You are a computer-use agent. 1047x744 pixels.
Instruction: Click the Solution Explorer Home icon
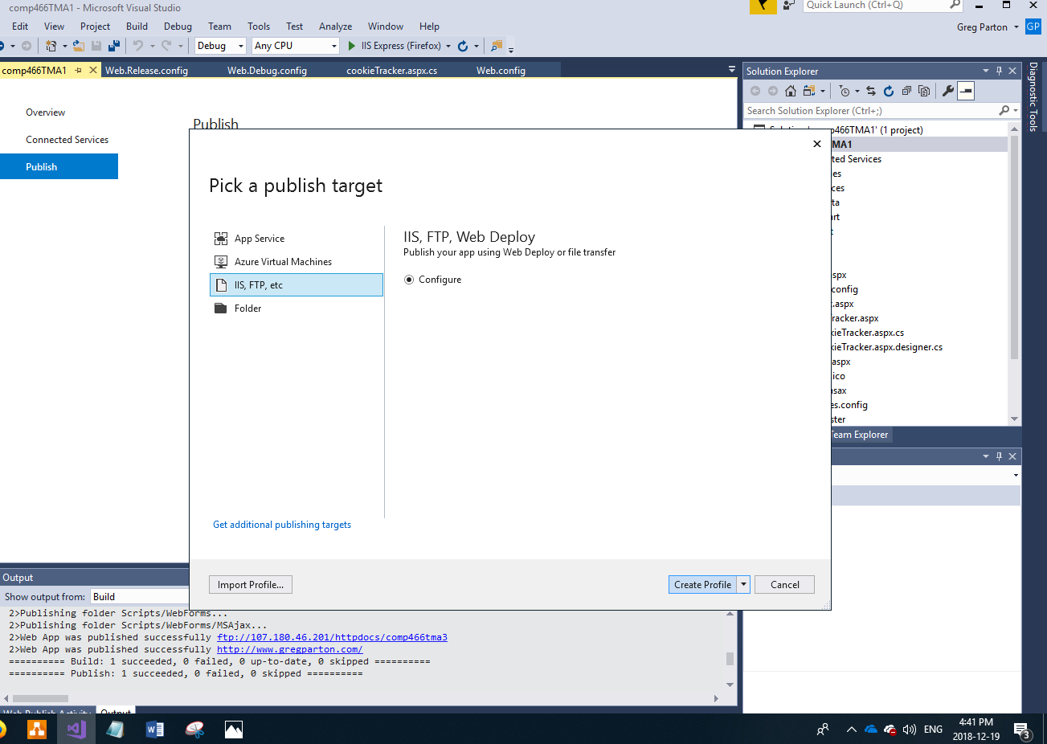(x=791, y=91)
